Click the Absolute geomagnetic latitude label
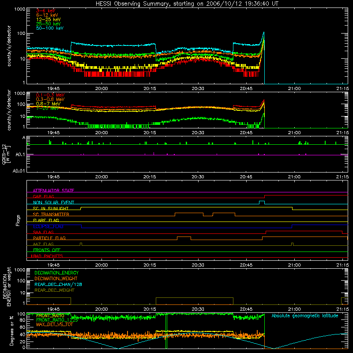Image resolution: width=353 pixels, height=353 pixels. coord(305,315)
